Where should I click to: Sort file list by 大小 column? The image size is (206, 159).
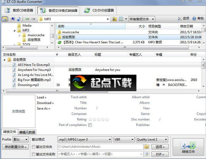pos(136,26)
